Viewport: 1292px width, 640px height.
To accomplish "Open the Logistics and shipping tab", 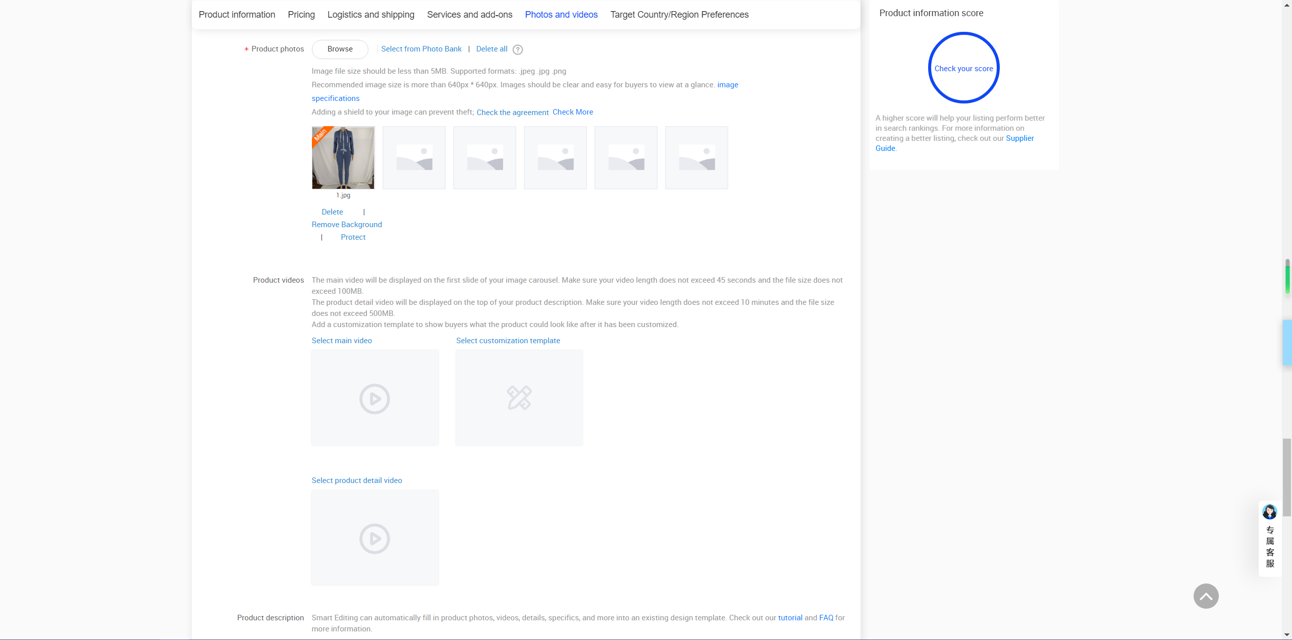I will point(370,15).
